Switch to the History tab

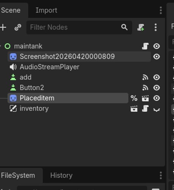click(61, 176)
